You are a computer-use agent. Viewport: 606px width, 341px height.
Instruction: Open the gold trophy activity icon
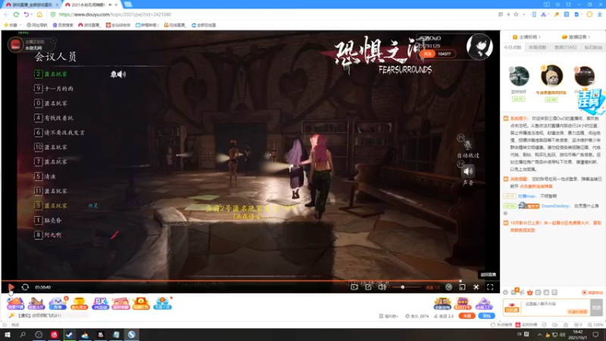pyautogui.click(x=79, y=304)
